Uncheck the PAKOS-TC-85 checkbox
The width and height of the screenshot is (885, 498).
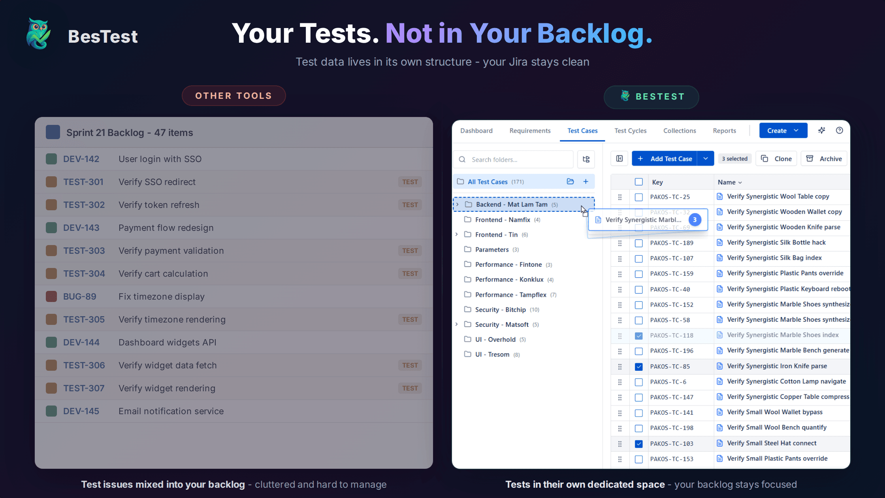click(x=638, y=366)
